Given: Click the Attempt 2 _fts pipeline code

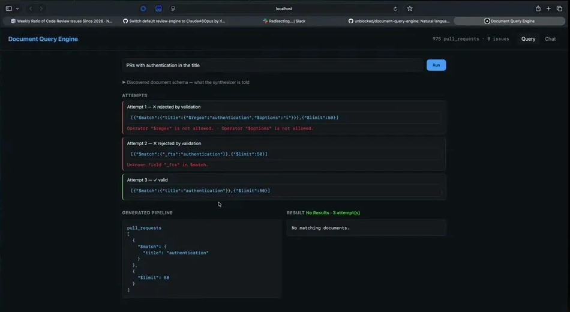Looking at the screenshot, I should 199,154.
